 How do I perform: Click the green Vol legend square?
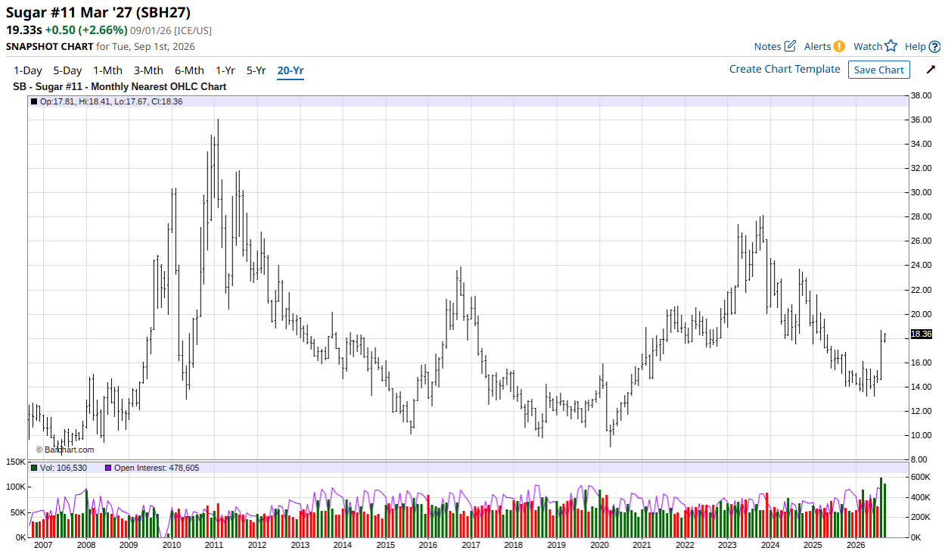coord(33,468)
